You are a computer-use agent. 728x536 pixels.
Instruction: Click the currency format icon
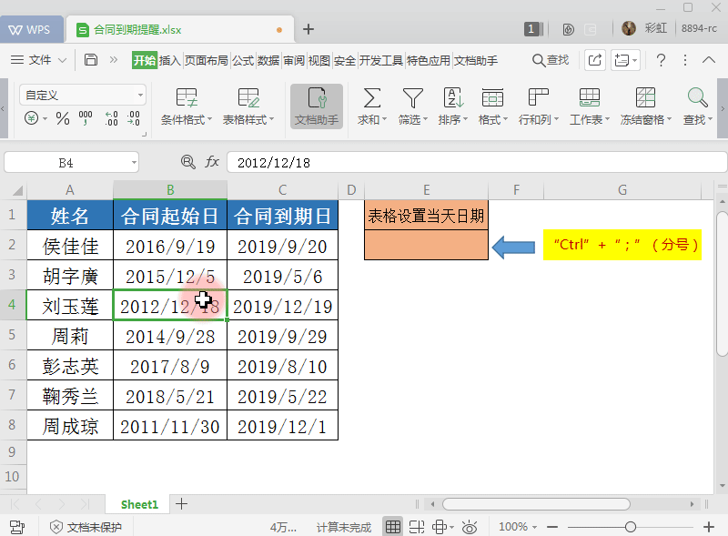pyautogui.click(x=31, y=118)
